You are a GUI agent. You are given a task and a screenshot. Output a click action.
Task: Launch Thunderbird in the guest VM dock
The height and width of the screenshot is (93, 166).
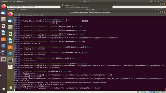10,21
